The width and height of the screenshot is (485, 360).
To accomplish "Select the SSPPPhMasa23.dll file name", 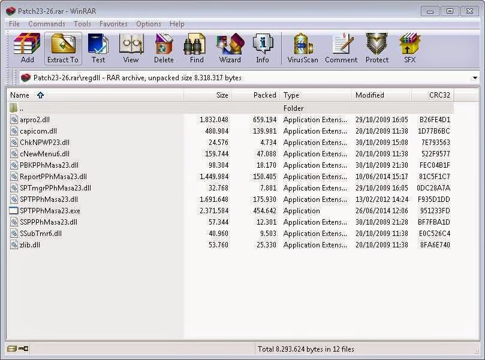I will tap(49, 222).
